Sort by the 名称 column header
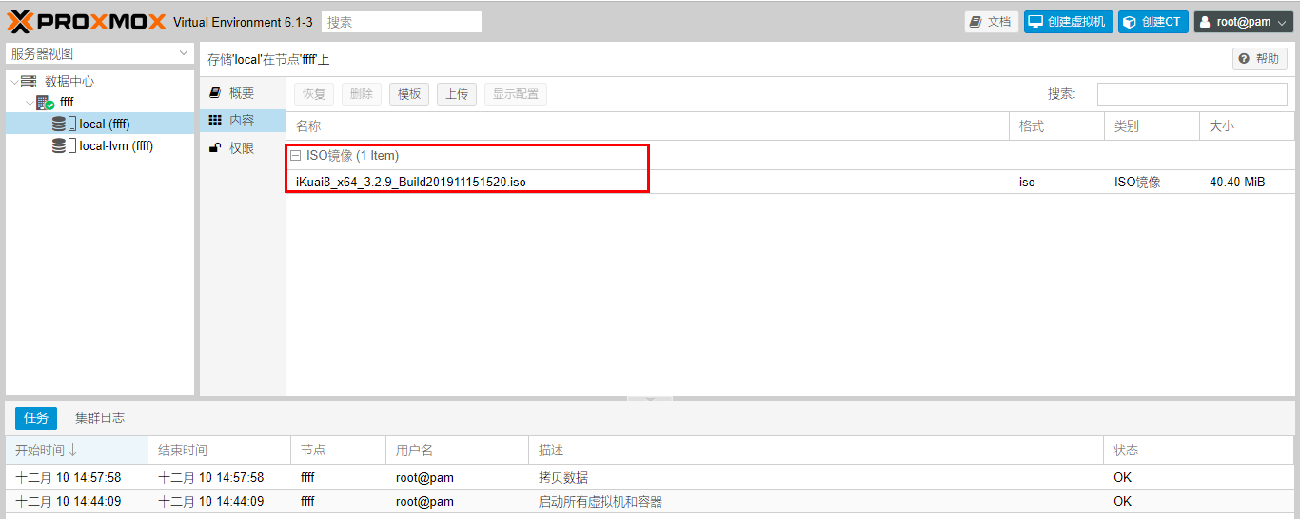 click(647, 126)
